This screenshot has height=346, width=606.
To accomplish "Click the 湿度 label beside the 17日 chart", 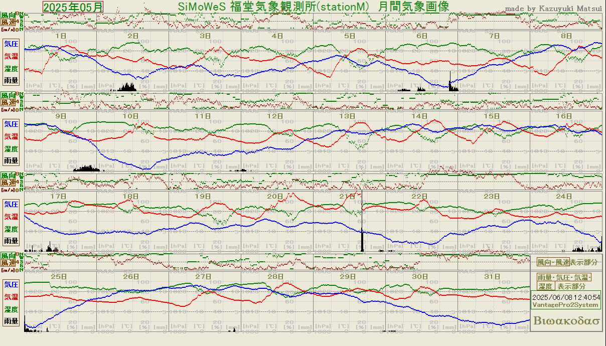I will 11,229.
